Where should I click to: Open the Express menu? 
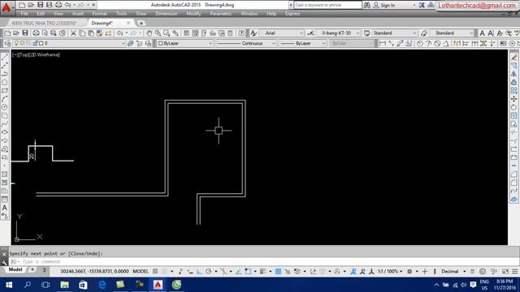[x=292, y=14]
